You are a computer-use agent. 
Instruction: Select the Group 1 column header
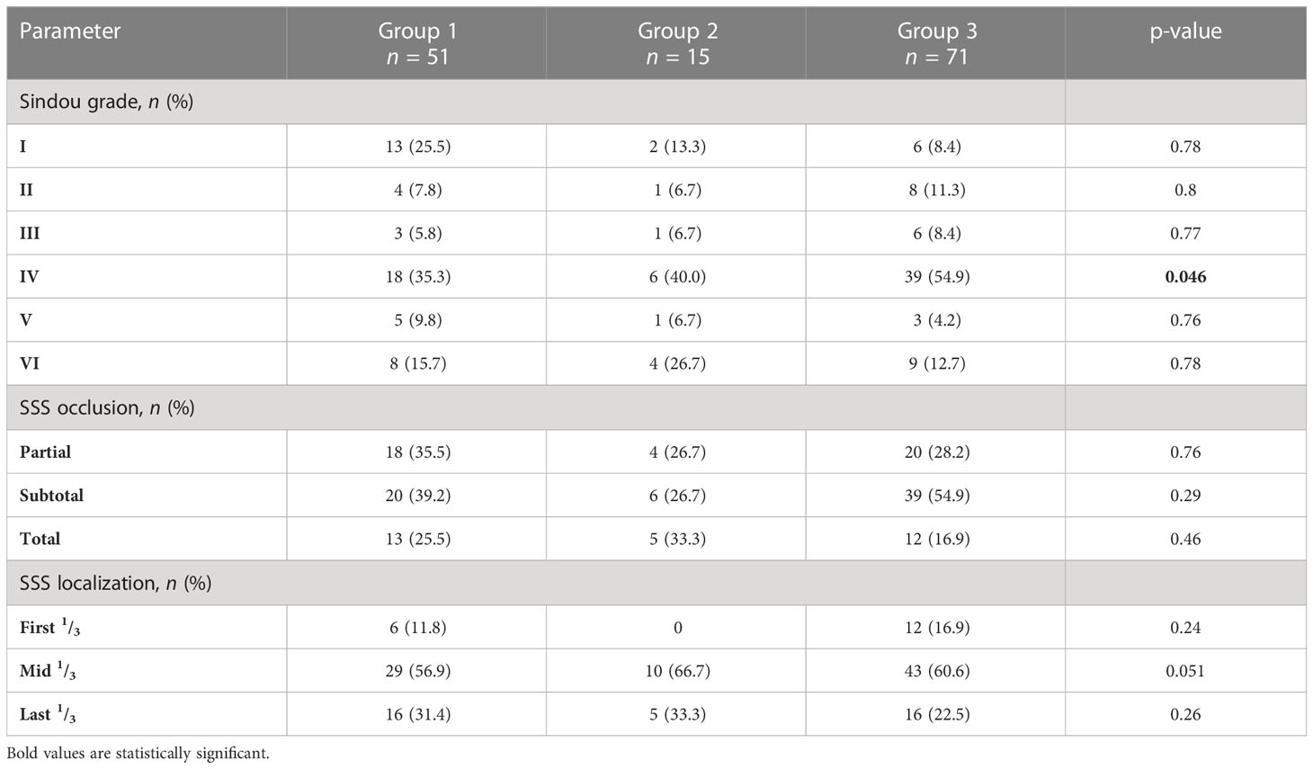[416, 43]
